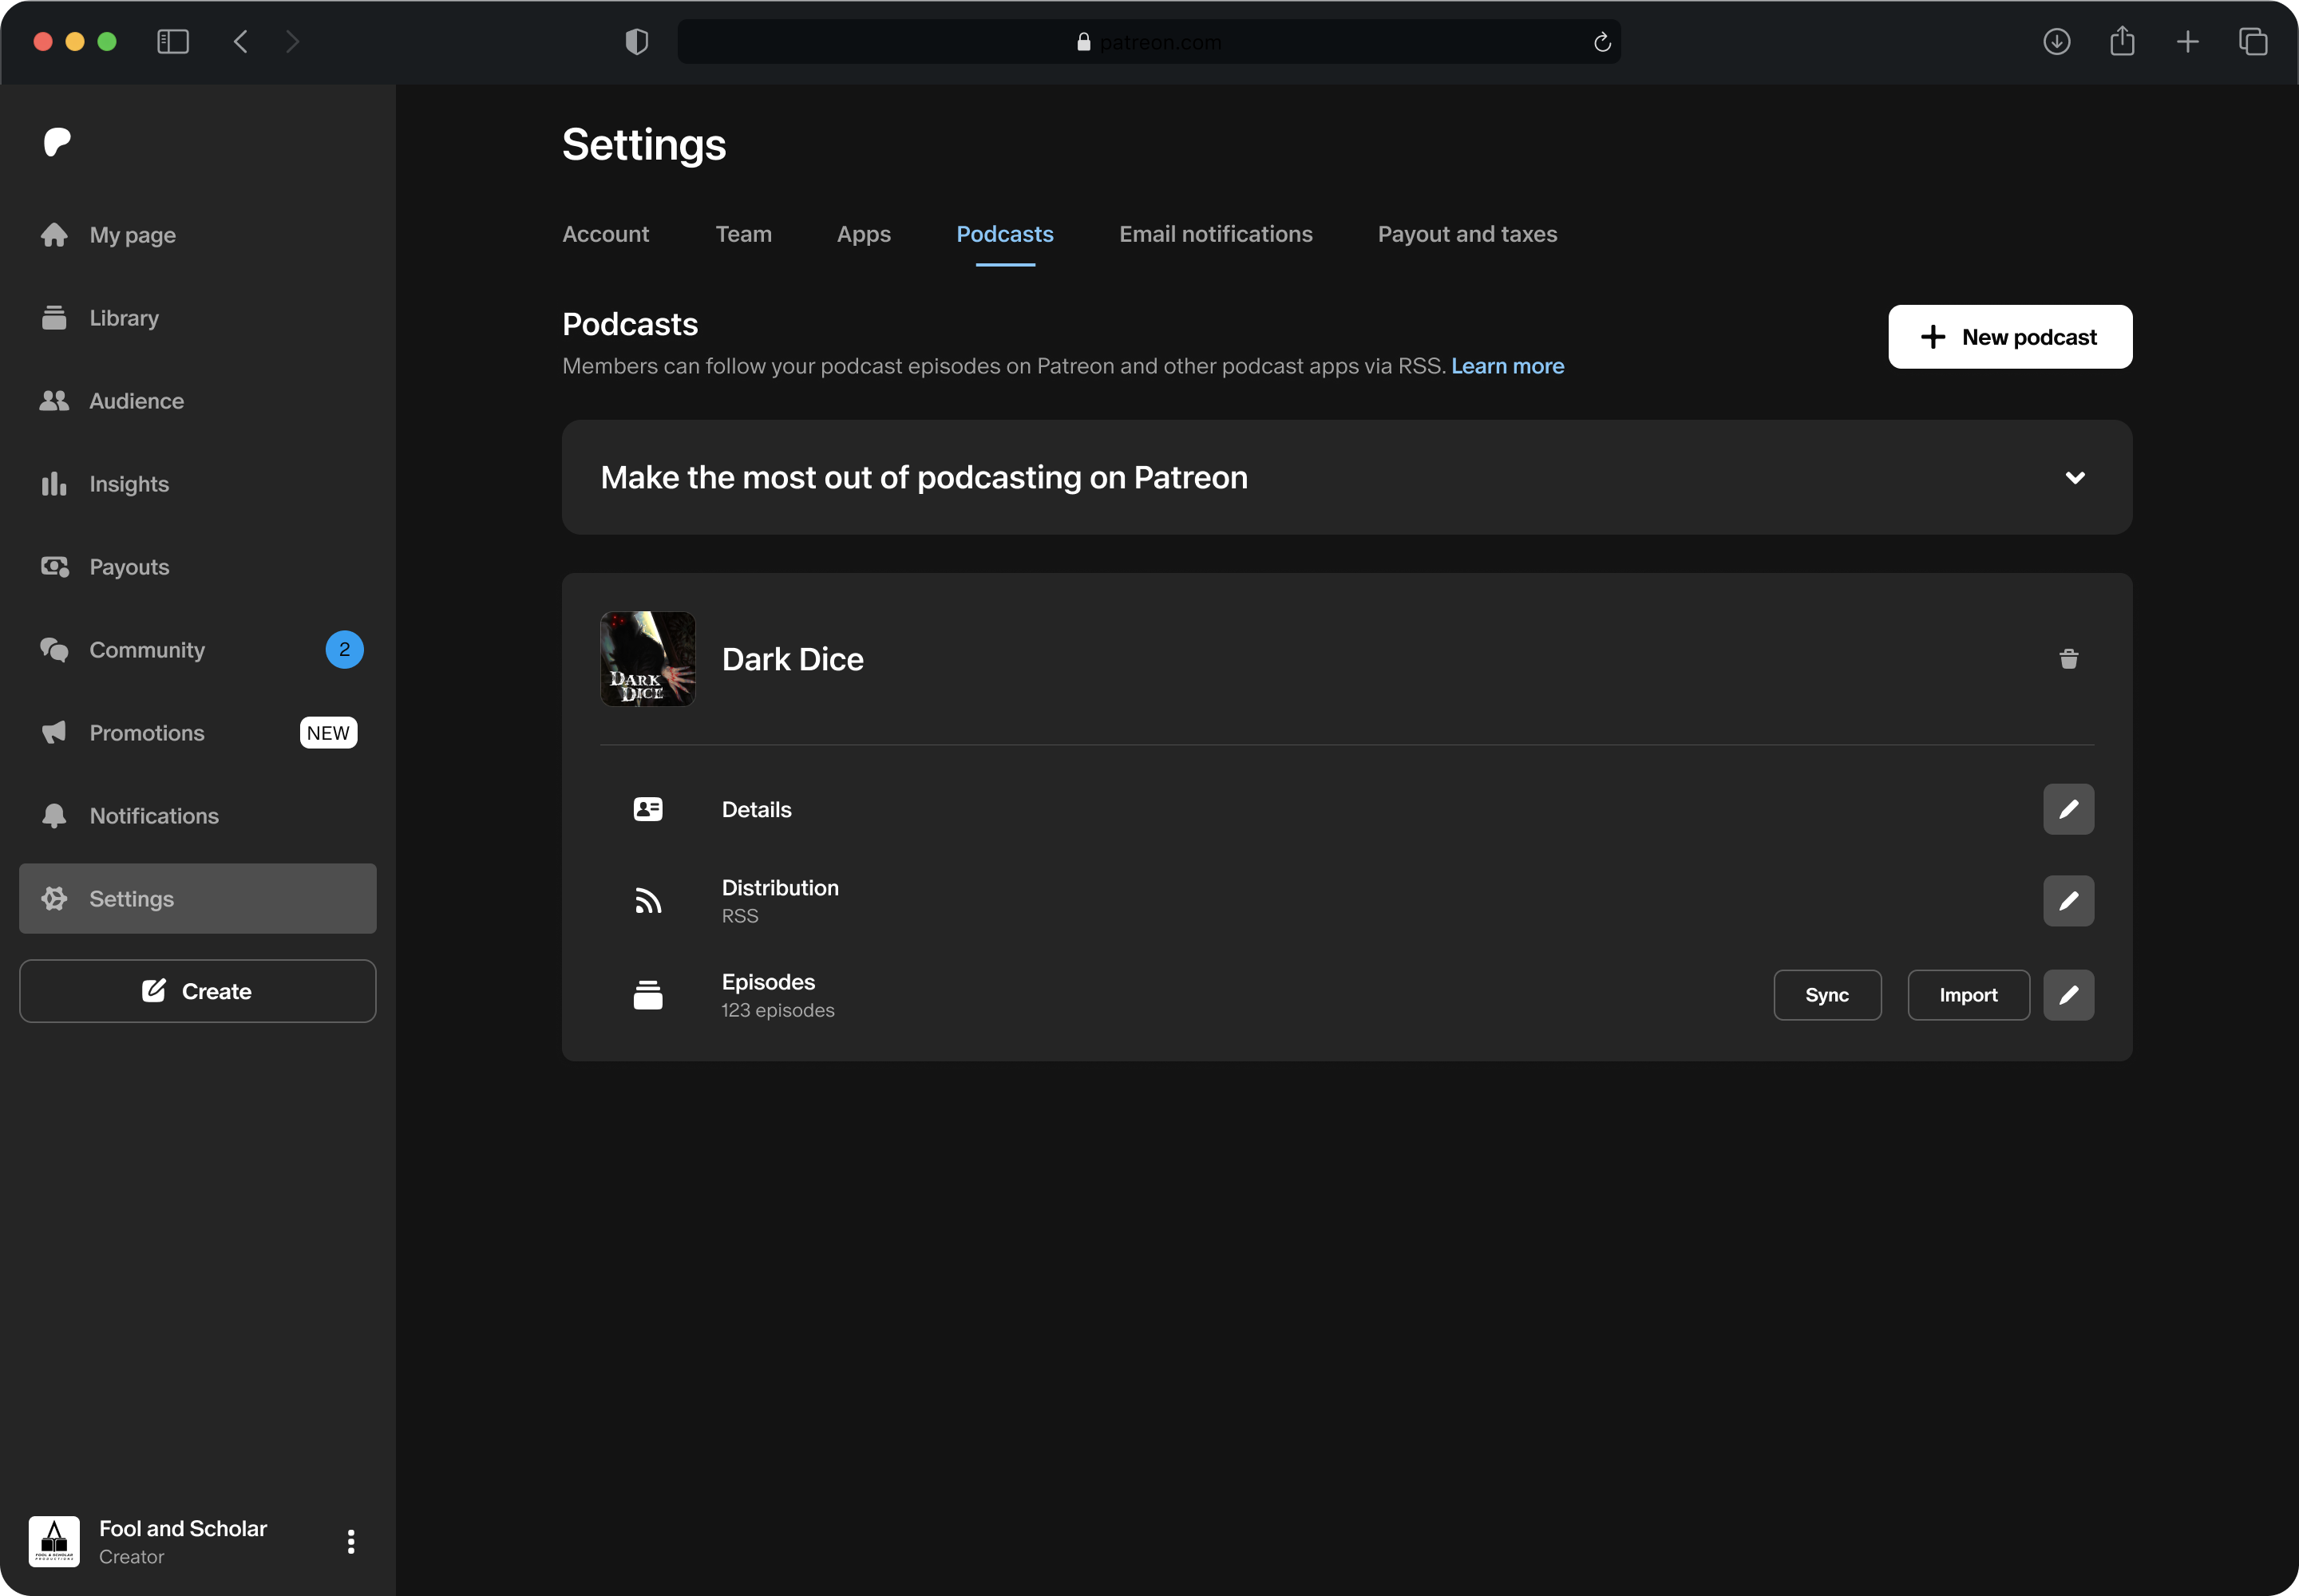Click the Fool and Scholar avatar
The width and height of the screenshot is (2299, 1596).
[x=54, y=1541]
